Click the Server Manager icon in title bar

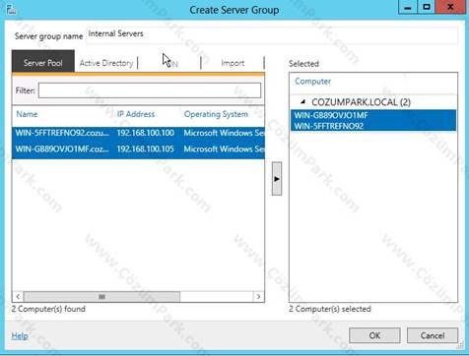click(12, 10)
